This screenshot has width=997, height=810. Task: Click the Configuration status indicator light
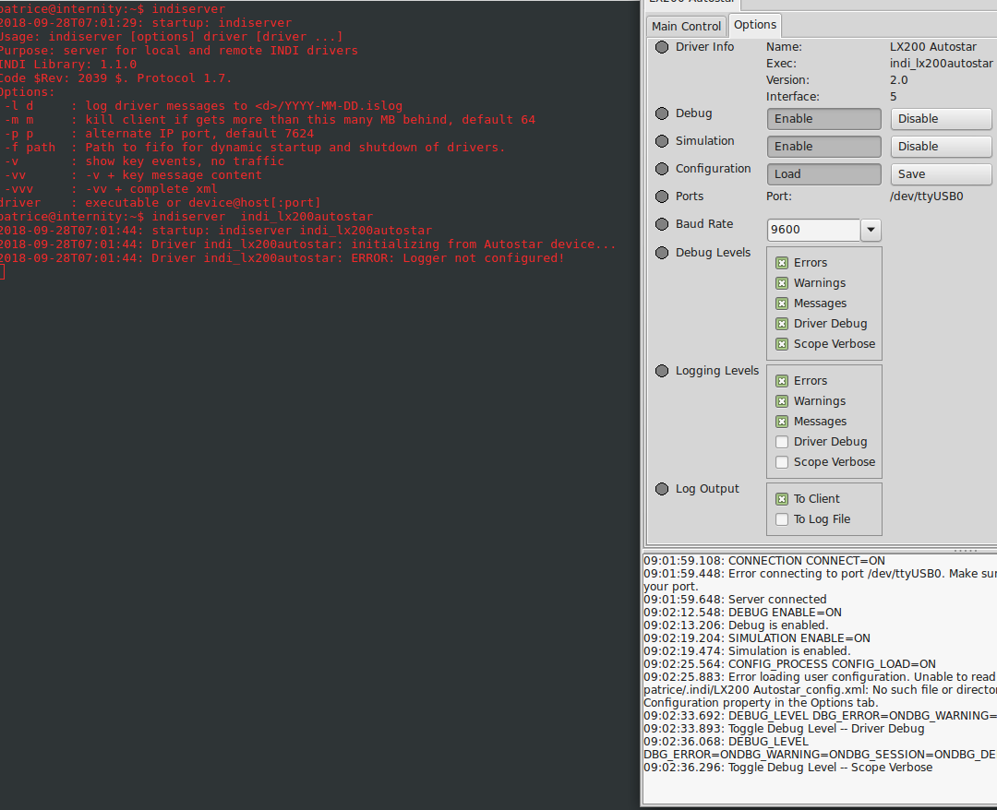662,169
